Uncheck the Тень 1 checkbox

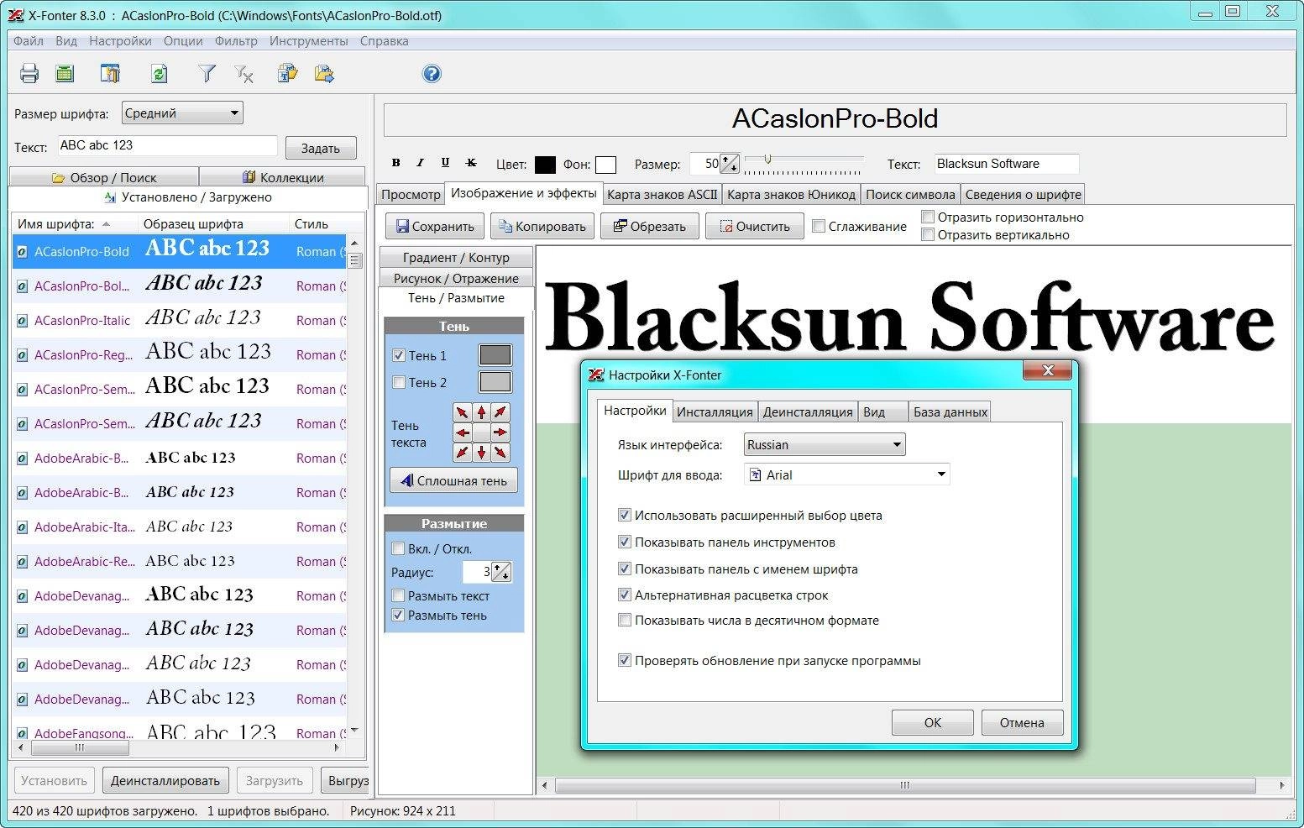(x=399, y=355)
